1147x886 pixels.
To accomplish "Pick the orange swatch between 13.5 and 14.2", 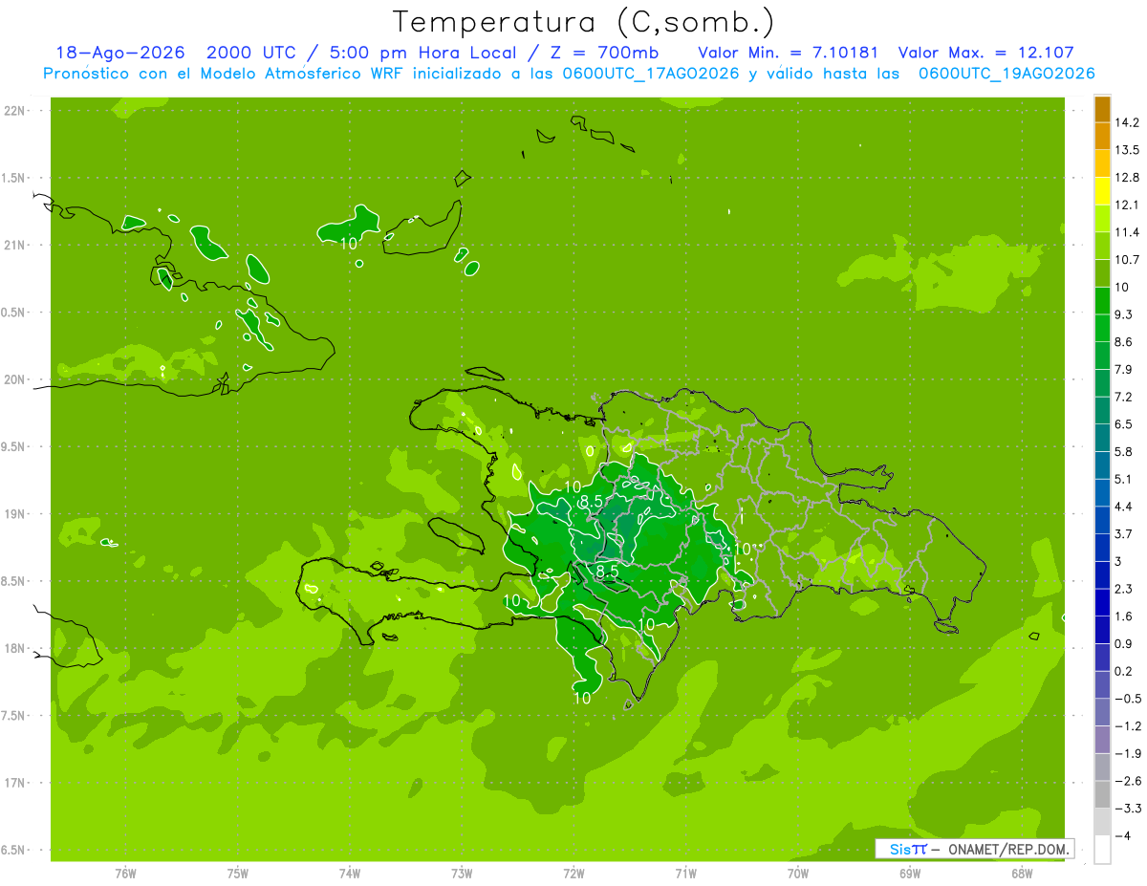I will tap(1102, 137).
